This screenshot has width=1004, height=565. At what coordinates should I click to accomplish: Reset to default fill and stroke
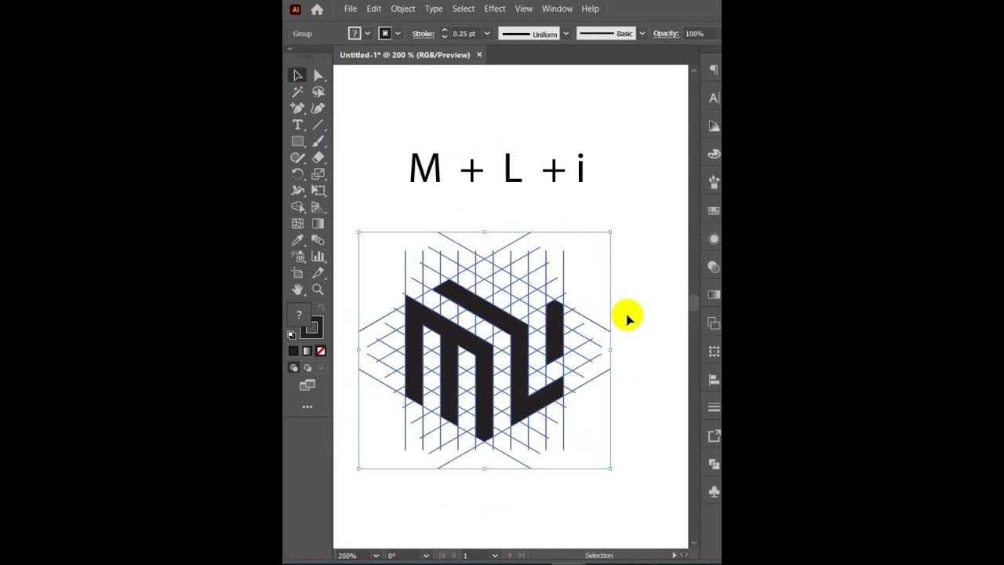(292, 335)
